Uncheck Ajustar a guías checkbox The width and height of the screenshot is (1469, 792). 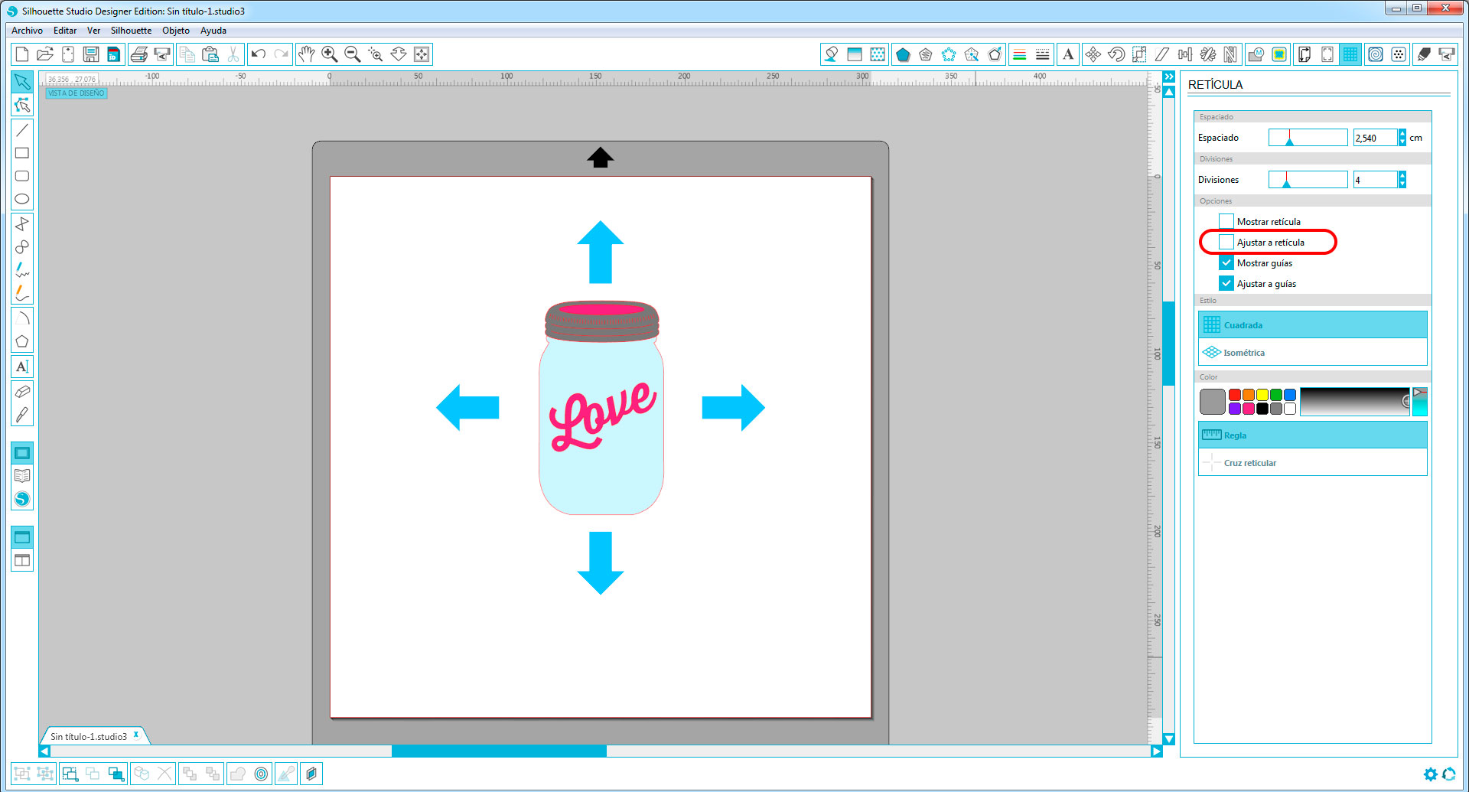(x=1226, y=284)
